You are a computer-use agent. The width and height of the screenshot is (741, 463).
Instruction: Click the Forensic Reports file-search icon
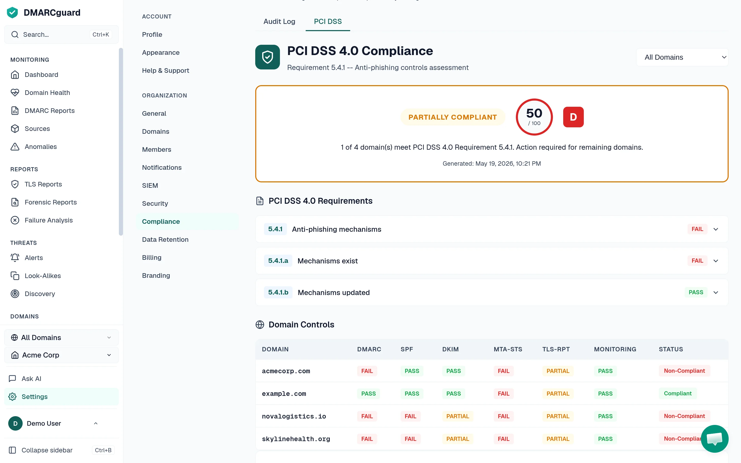[x=15, y=202]
